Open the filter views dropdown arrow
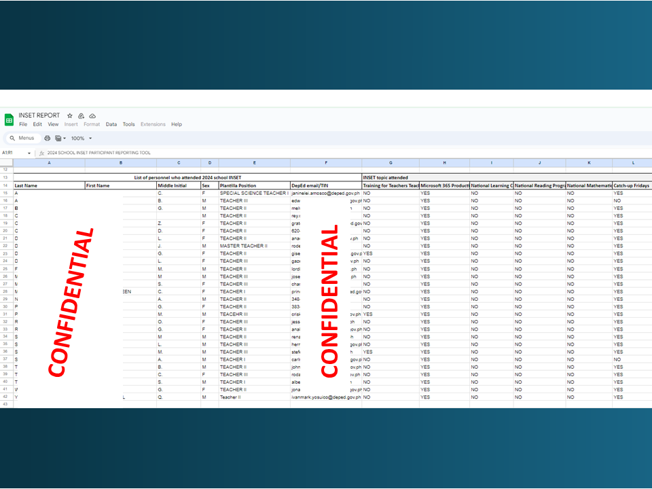 [65, 139]
